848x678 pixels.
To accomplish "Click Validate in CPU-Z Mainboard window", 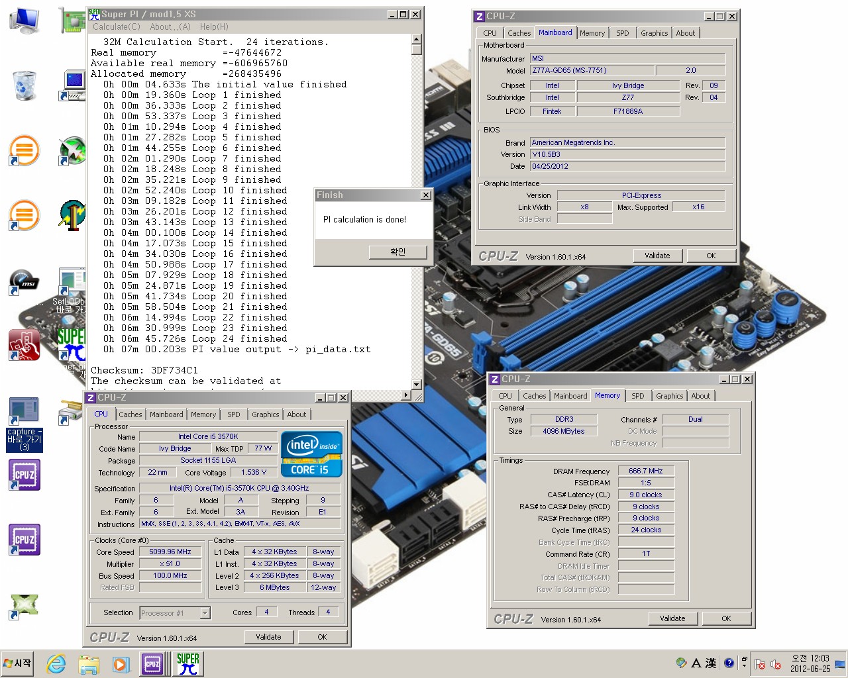I will point(657,256).
